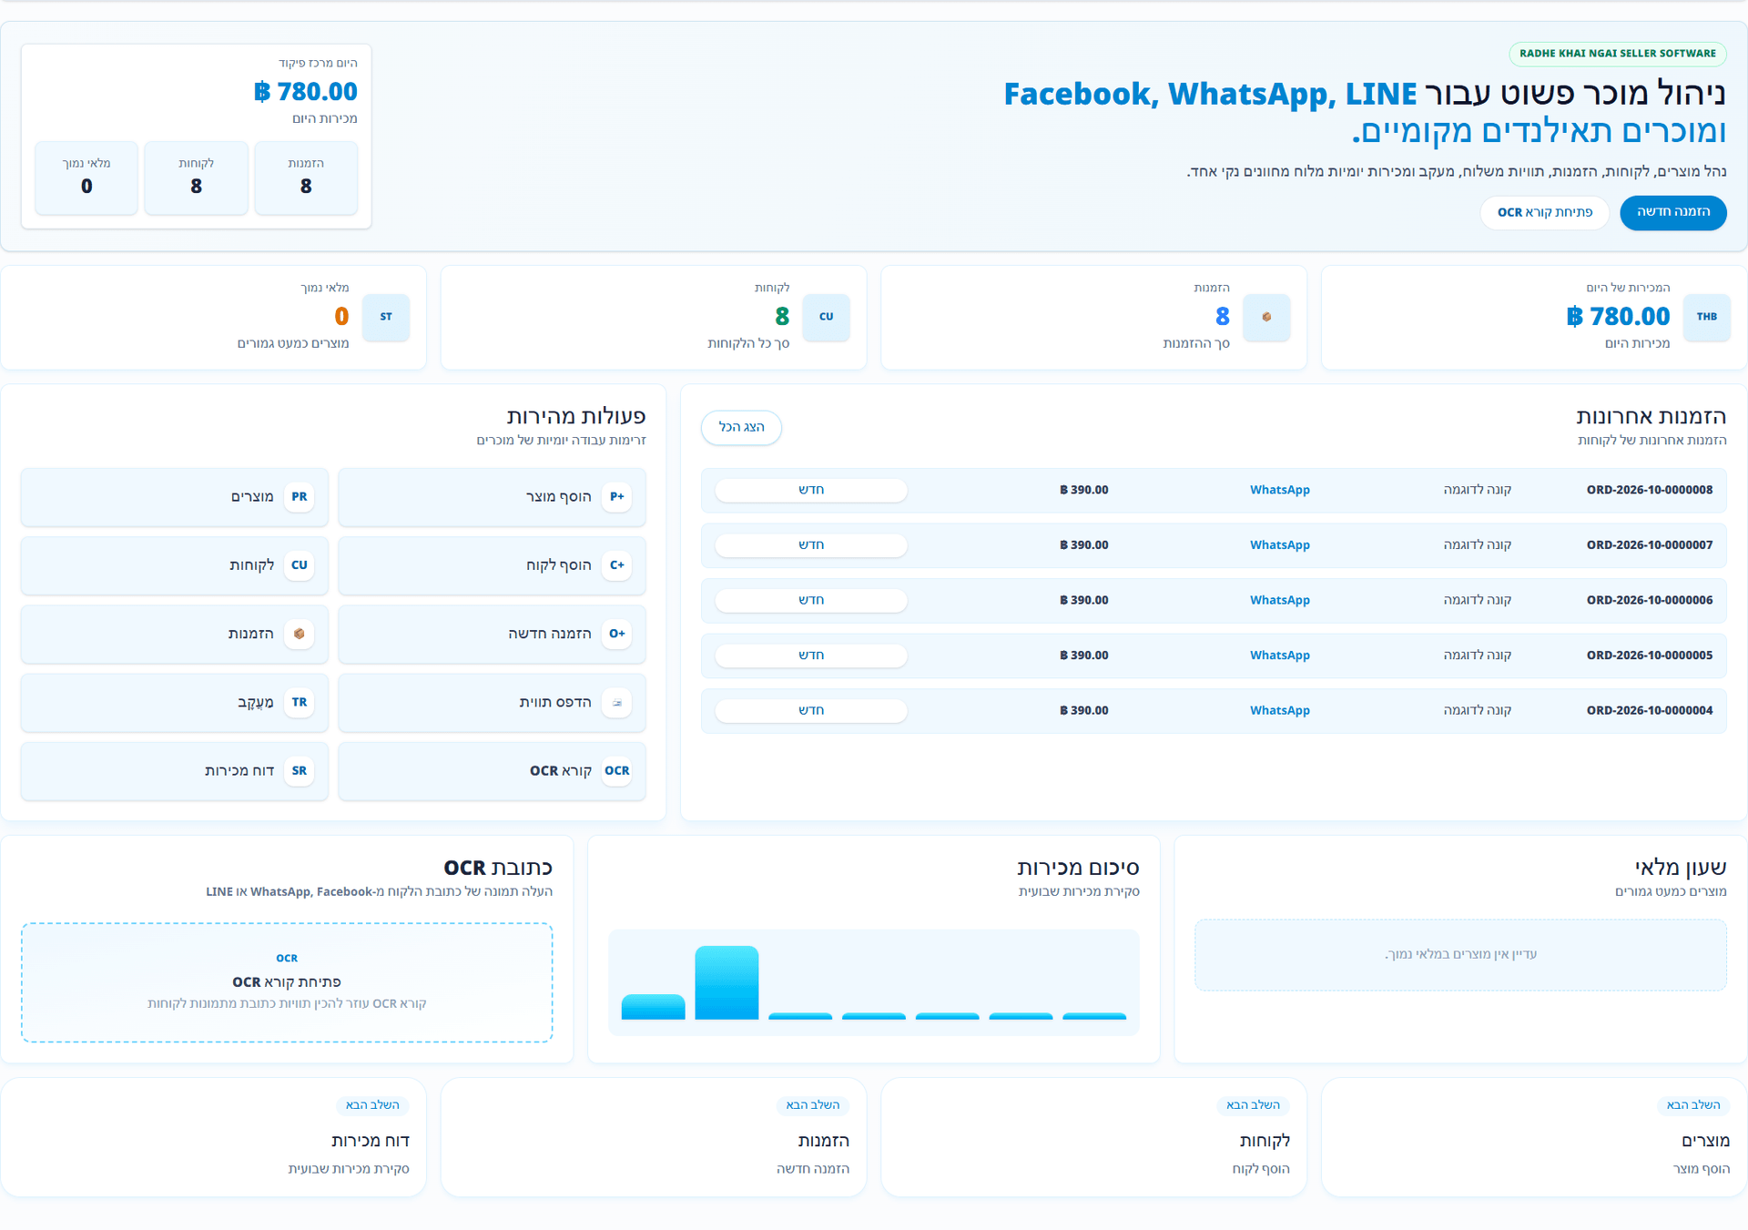Click the P+ add product icon
Image resolution: width=1748 pixels, height=1230 pixels.
(616, 497)
